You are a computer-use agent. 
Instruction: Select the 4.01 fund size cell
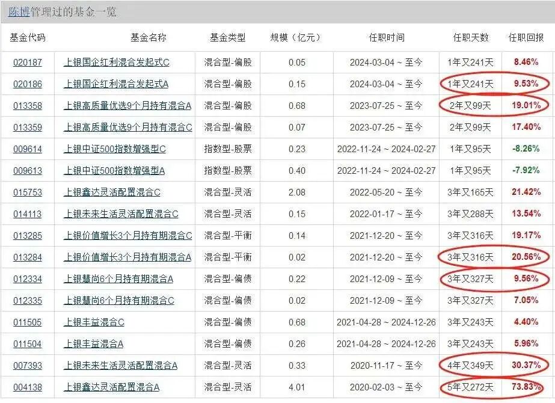297,387
